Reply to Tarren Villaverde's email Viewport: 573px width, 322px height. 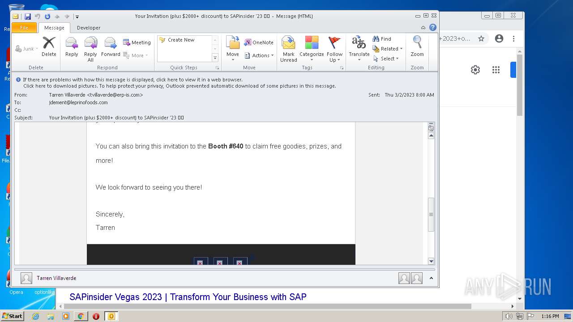click(72, 47)
